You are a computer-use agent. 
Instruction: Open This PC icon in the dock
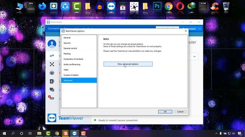[20, 6]
